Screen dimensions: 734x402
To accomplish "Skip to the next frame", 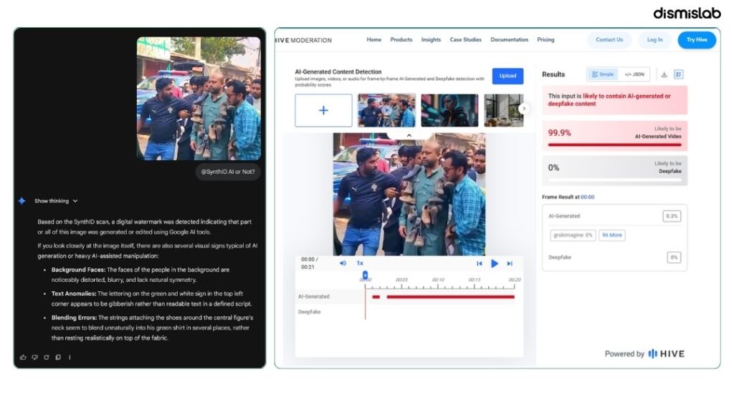I will coord(510,264).
